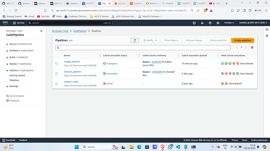
Task: Click the AWS logo home icon
Action: [x=5, y=23]
